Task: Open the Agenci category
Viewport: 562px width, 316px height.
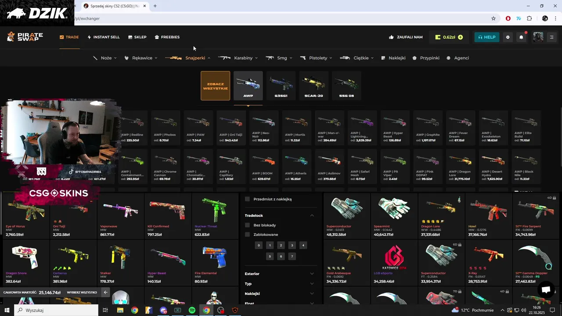Action: tap(458, 58)
